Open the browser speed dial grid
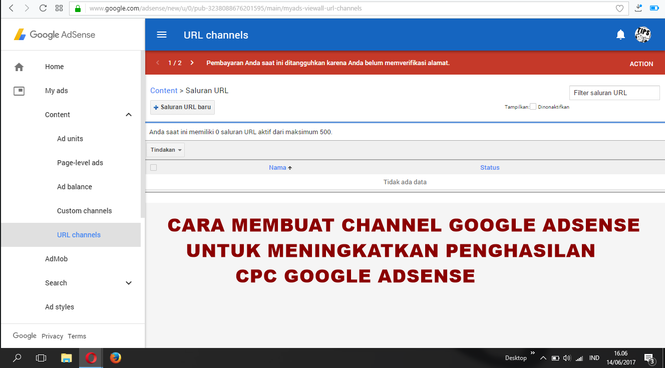665x368 pixels. pyautogui.click(x=59, y=8)
